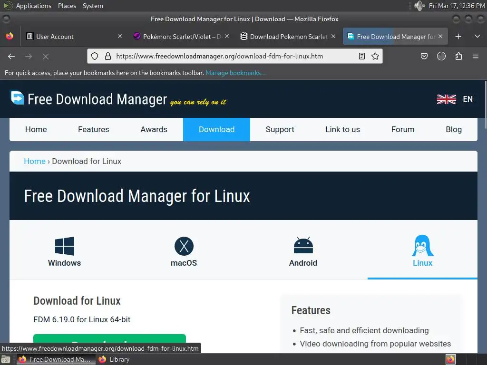
Task: Go to the Home nav item
Action: [x=36, y=129]
